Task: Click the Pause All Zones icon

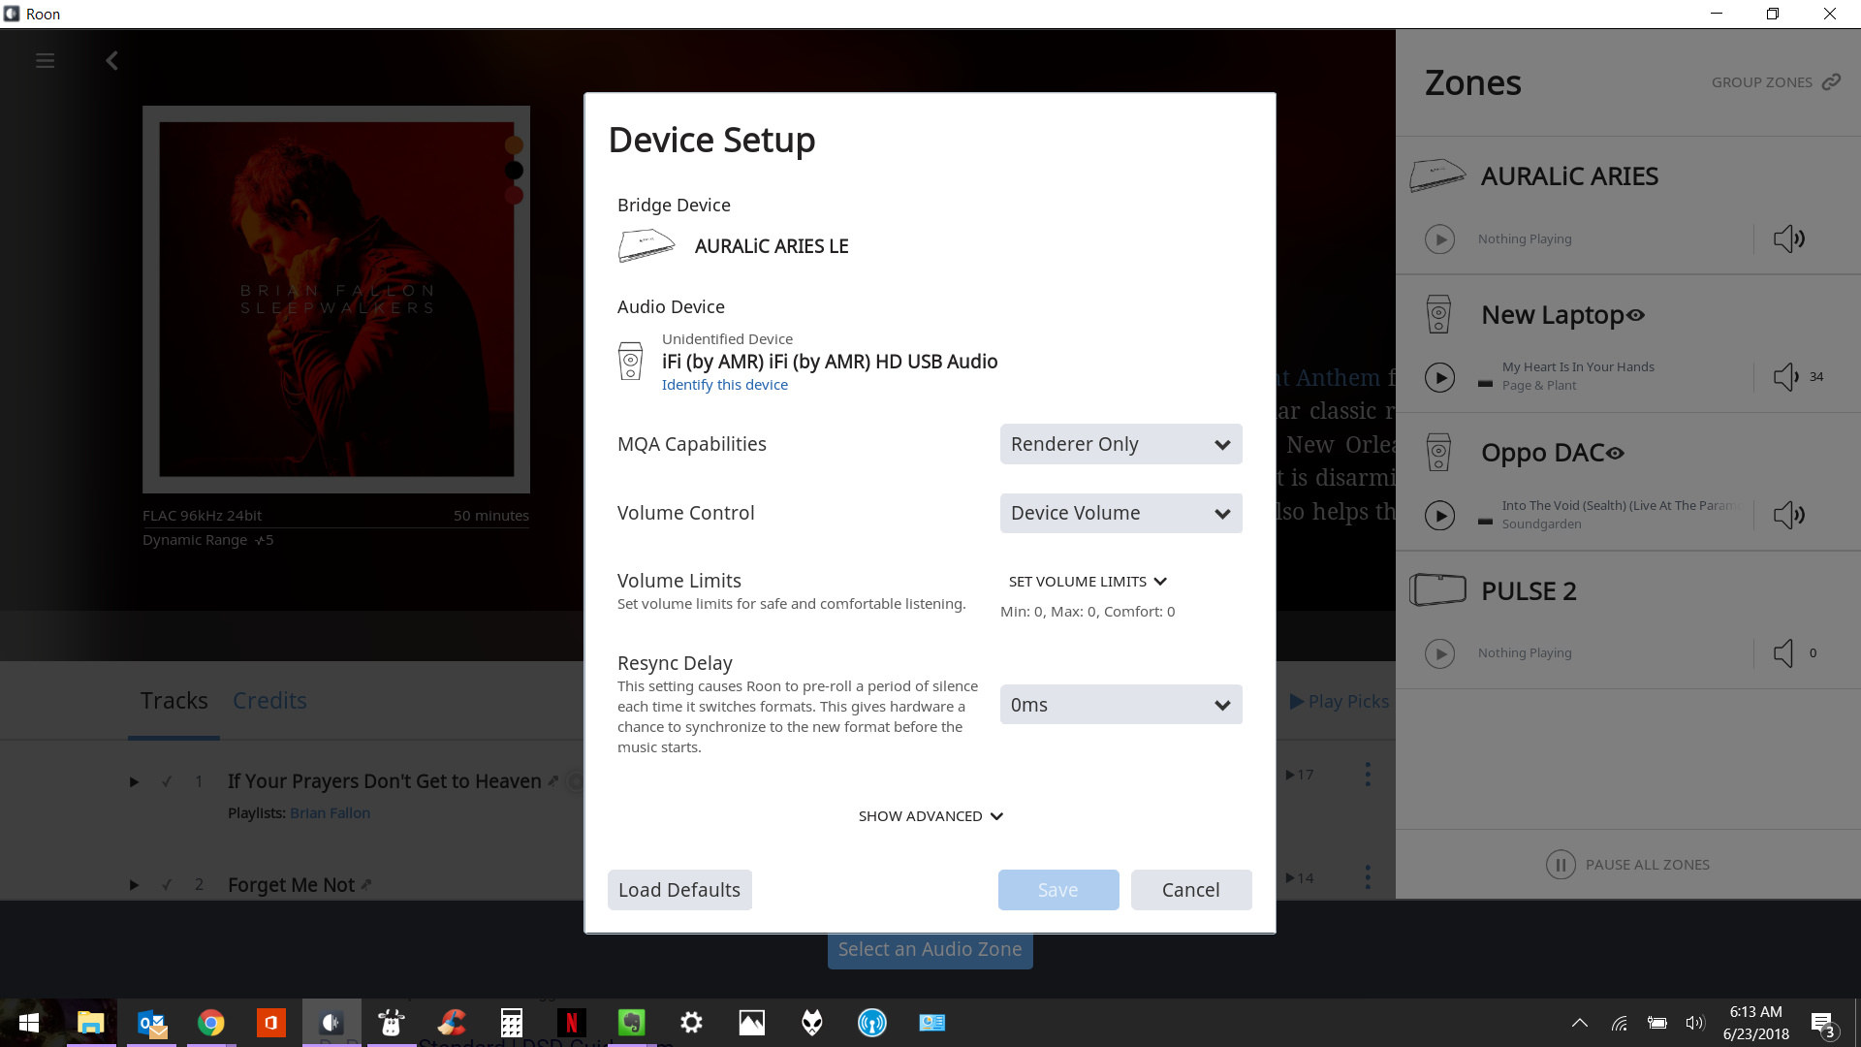Action: (x=1561, y=865)
